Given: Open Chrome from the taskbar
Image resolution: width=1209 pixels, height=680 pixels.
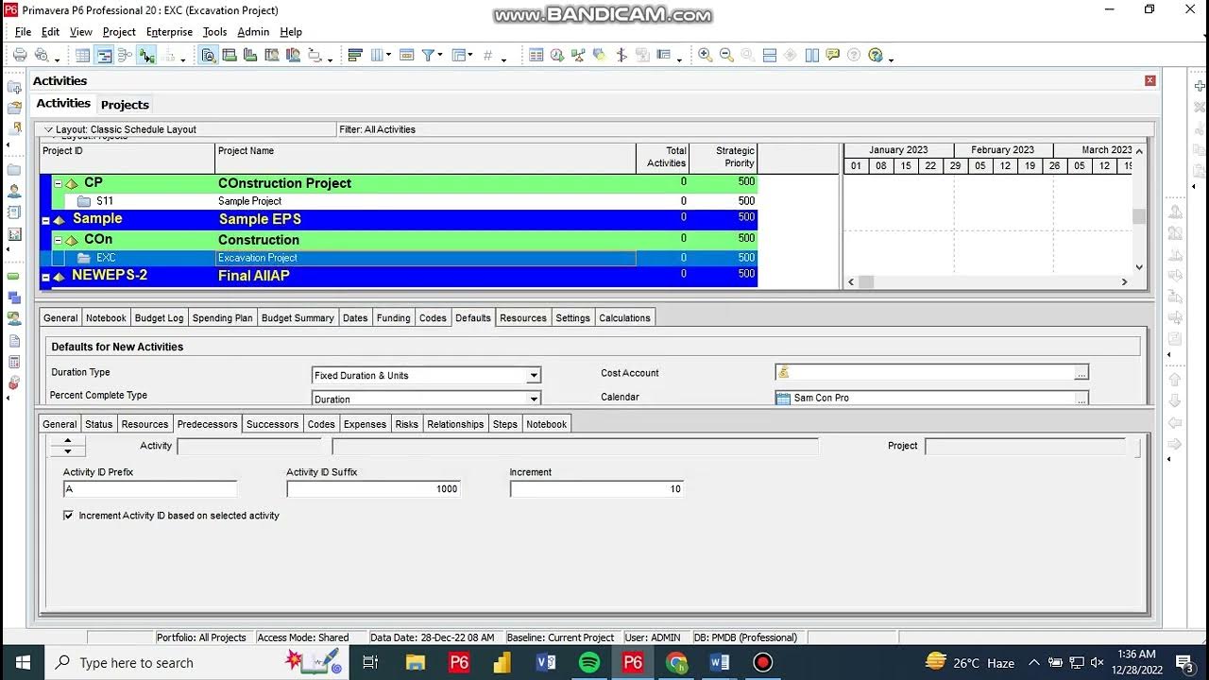Looking at the screenshot, I should pyautogui.click(x=676, y=662).
